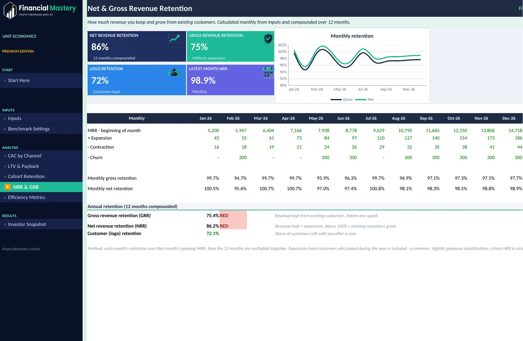This screenshot has height=341, width=523.
Task: Click the customer logo retention value 72.1%
Action: click(x=213, y=233)
